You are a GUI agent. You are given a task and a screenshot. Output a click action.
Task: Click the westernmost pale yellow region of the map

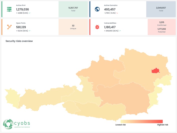[x=12, y=98]
